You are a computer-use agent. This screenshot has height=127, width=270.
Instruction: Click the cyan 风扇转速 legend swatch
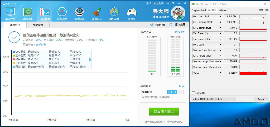click(14, 67)
